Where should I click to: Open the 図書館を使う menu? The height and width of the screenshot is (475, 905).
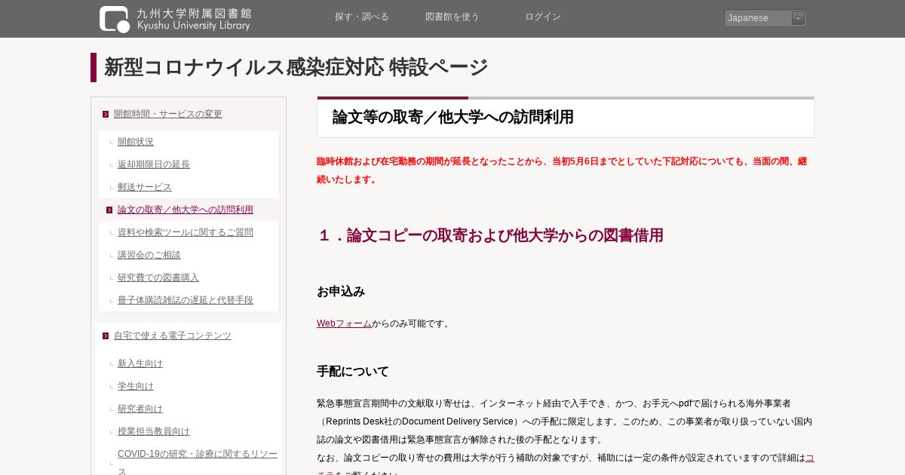(452, 17)
